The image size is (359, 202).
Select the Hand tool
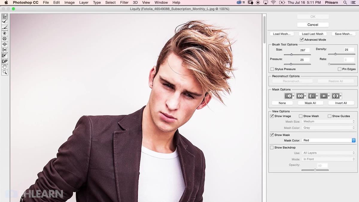click(x=5, y=67)
